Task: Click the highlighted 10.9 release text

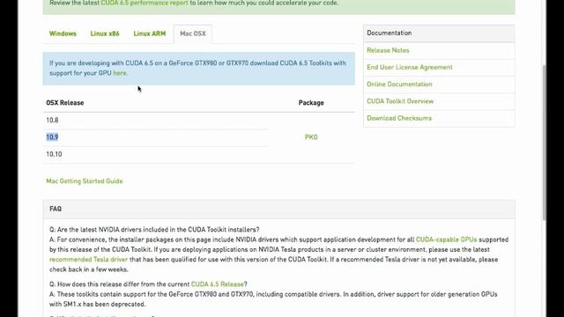Action: 52,137
